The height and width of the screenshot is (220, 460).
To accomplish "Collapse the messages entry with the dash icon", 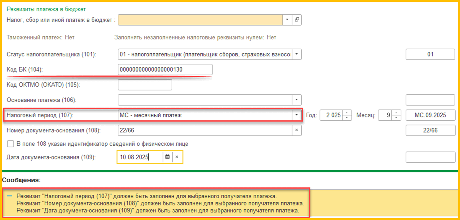I will (x=10, y=196).
